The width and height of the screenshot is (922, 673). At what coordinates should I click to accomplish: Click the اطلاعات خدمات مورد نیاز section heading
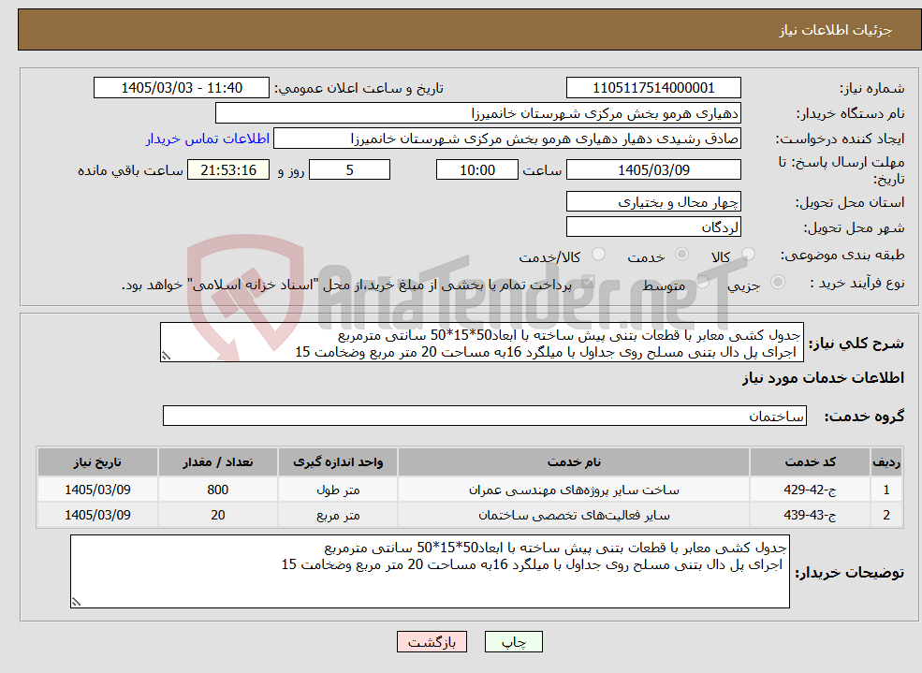(823, 378)
